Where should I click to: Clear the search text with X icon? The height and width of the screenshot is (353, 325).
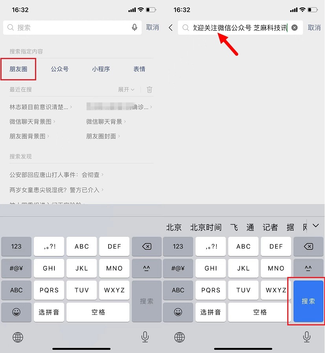point(294,28)
